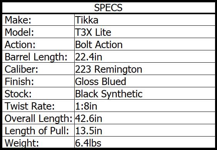Screen dimensions: 217x150
Task: Select the Overall Length label
Action: (38, 118)
